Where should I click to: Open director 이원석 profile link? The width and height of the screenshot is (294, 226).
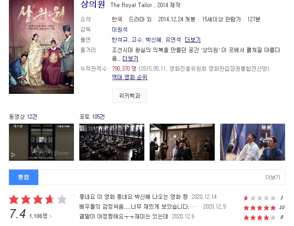[x=120, y=29]
